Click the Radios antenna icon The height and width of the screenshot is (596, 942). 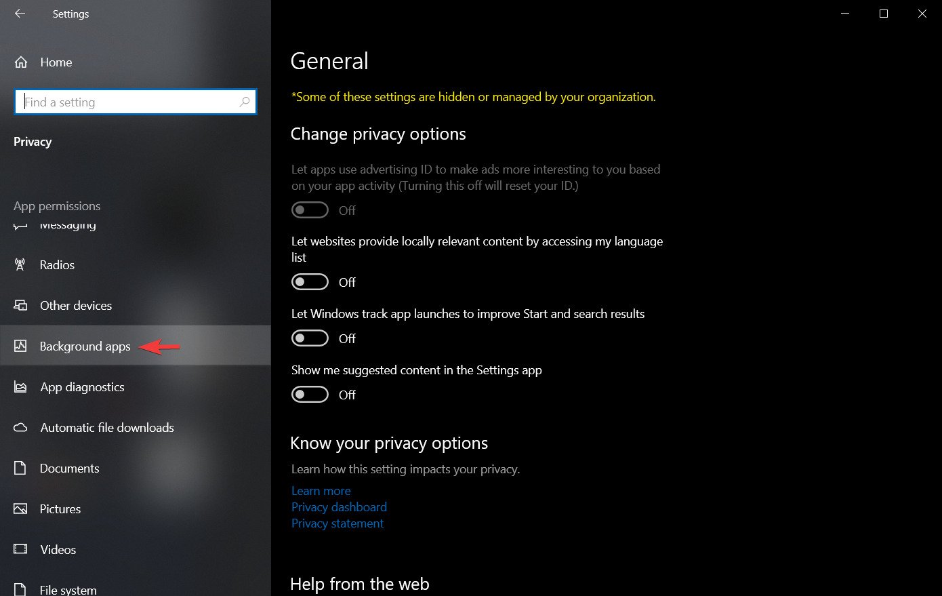coord(20,265)
